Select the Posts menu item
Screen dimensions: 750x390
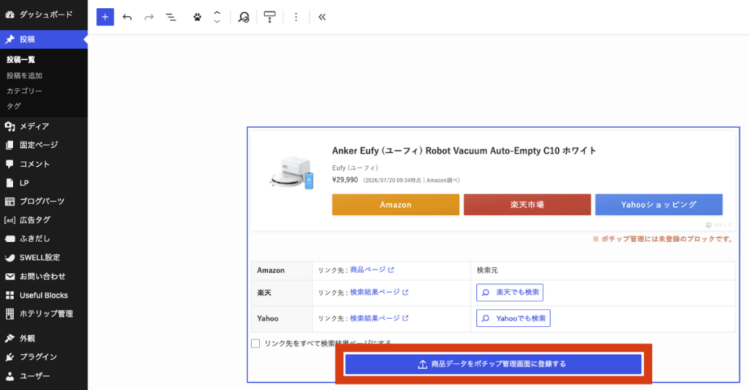[x=43, y=40]
